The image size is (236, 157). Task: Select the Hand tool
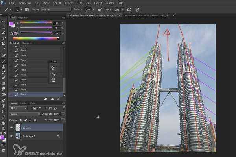point(3,123)
